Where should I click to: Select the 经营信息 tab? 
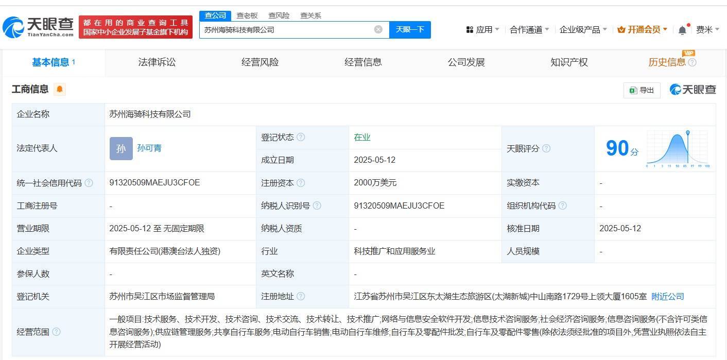(363, 62)
